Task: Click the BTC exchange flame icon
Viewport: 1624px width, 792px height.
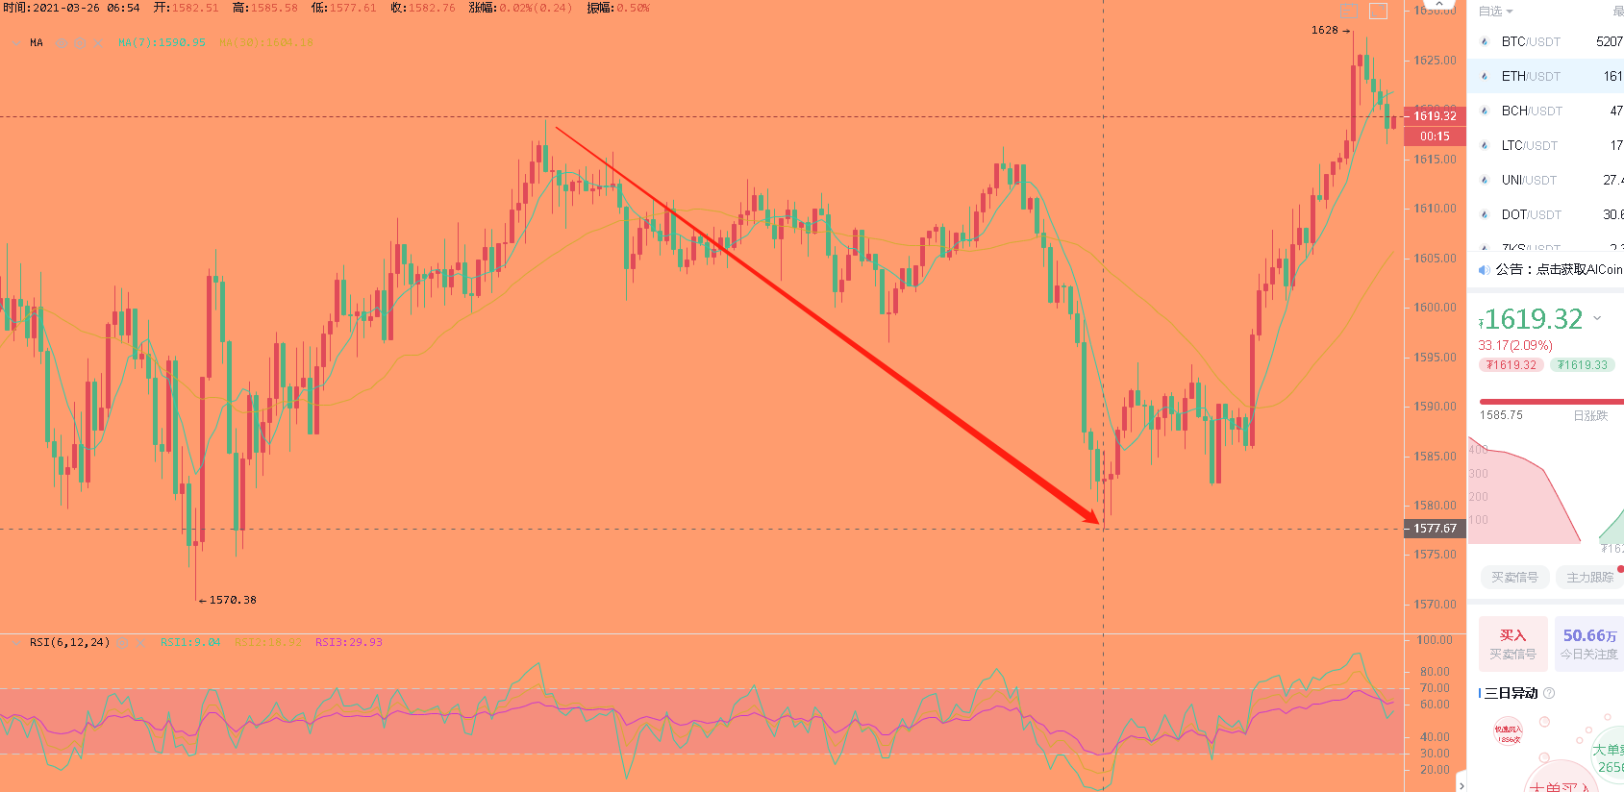Action: pyautogui.click(x=1485, y=41)
